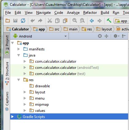The height and width of the screenshot is (130, 129).
Task: Open the Edit menu
Action: (x=18, y=13)
